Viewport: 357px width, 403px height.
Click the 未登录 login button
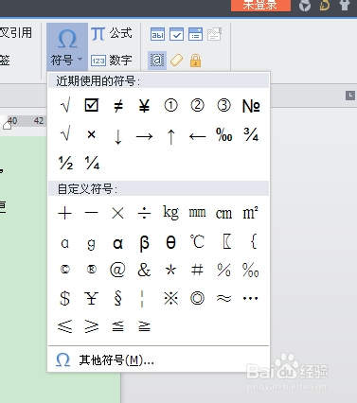pyautogui.click(x=260, y=5)
